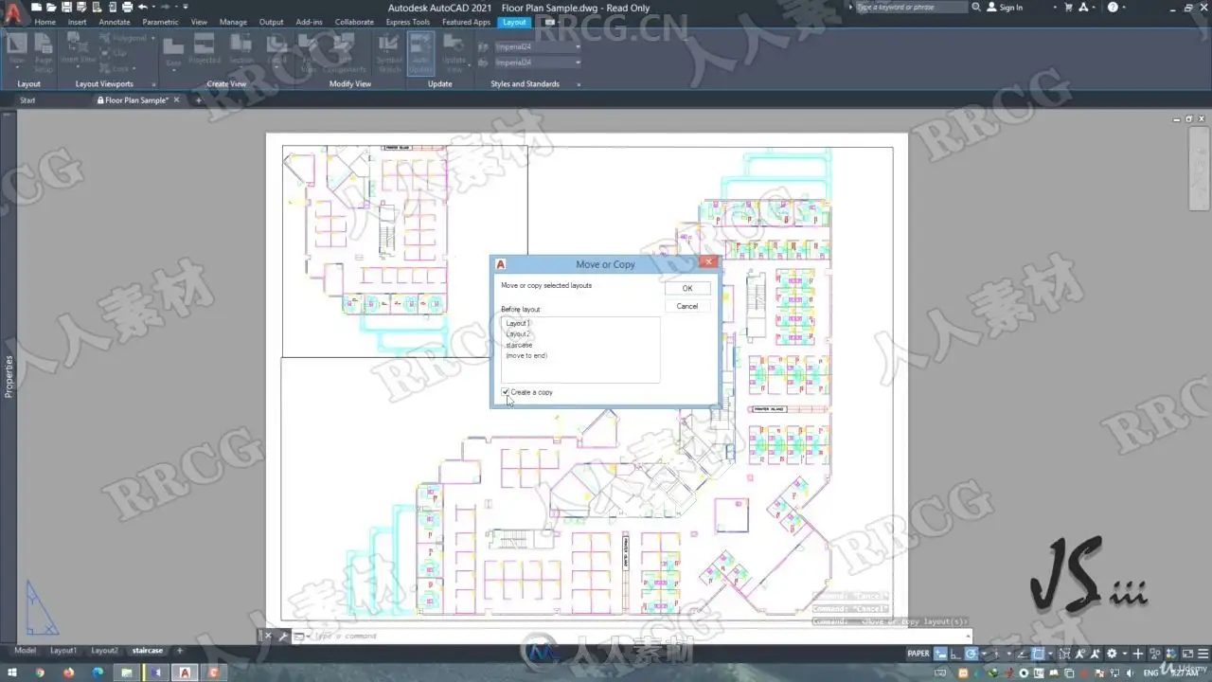Click the clean screen icon in status bar
Viewport: 1212px width, 682px height.
(1188, 654)
